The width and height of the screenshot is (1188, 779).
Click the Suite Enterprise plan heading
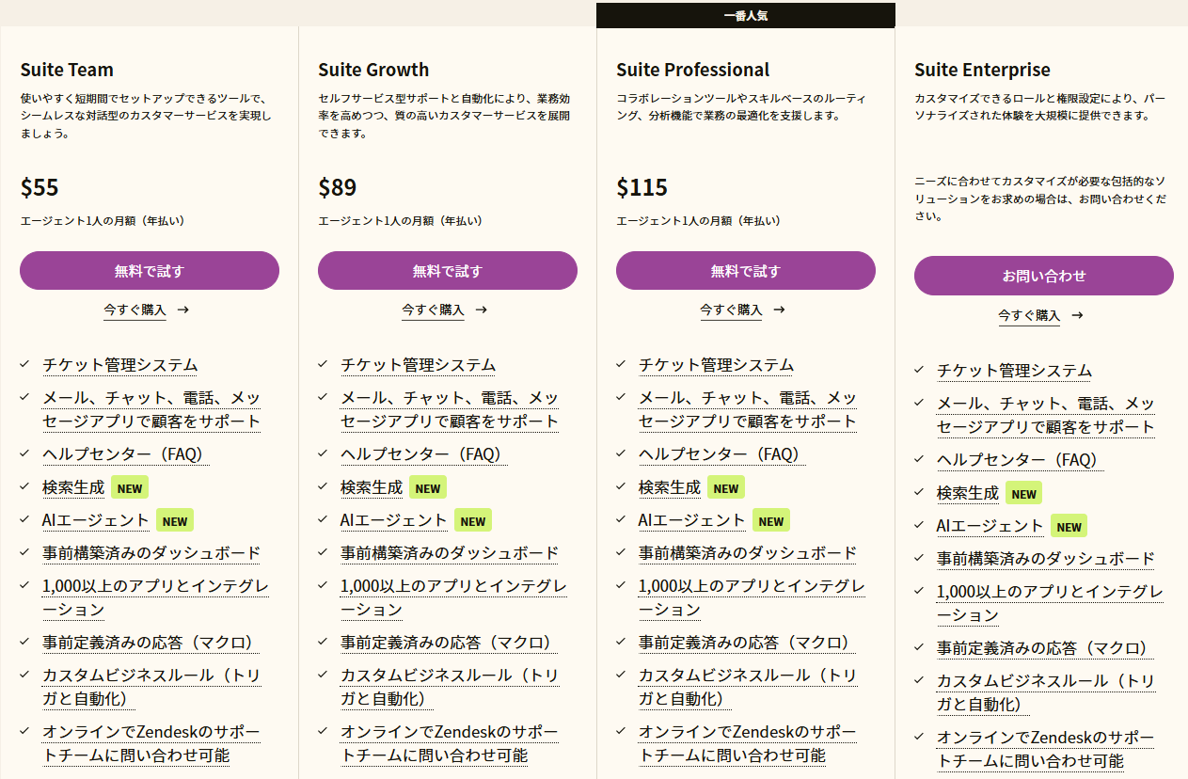pyautogui.click(x=982, y=70)
